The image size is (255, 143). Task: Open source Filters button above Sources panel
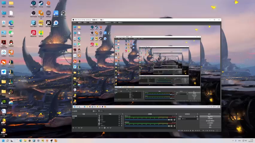coord(100,111)
